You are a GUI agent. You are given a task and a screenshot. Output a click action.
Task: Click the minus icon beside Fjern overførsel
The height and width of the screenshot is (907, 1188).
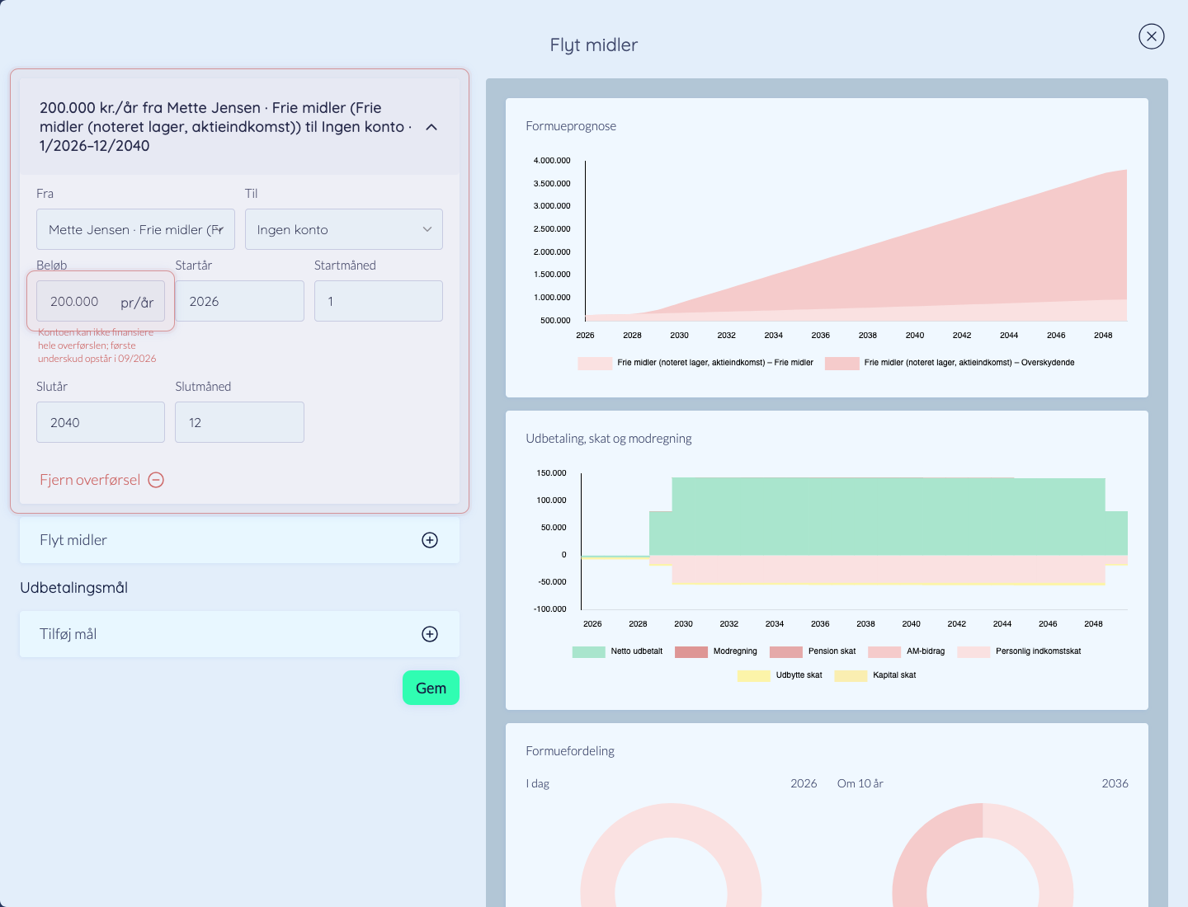156,480
